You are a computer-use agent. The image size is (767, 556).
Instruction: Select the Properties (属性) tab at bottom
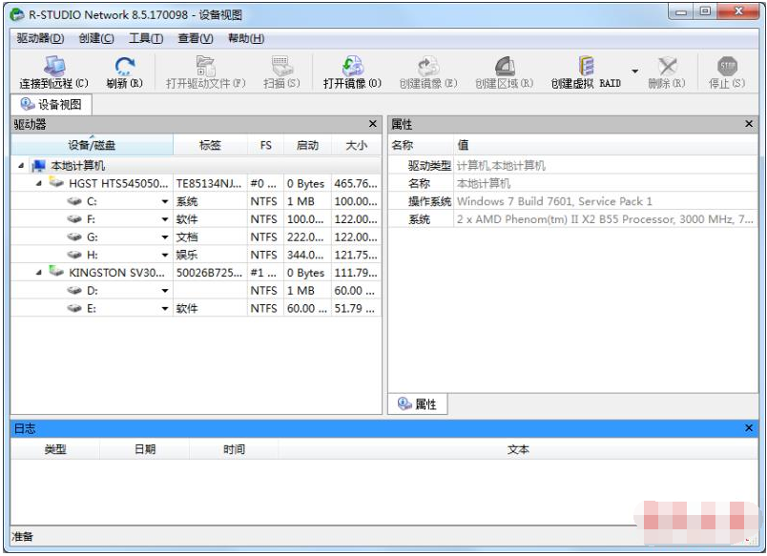(417, 404)
